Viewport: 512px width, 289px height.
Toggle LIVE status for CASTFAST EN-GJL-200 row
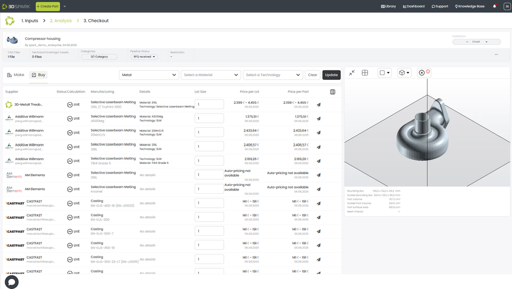(x=74, y=217)
